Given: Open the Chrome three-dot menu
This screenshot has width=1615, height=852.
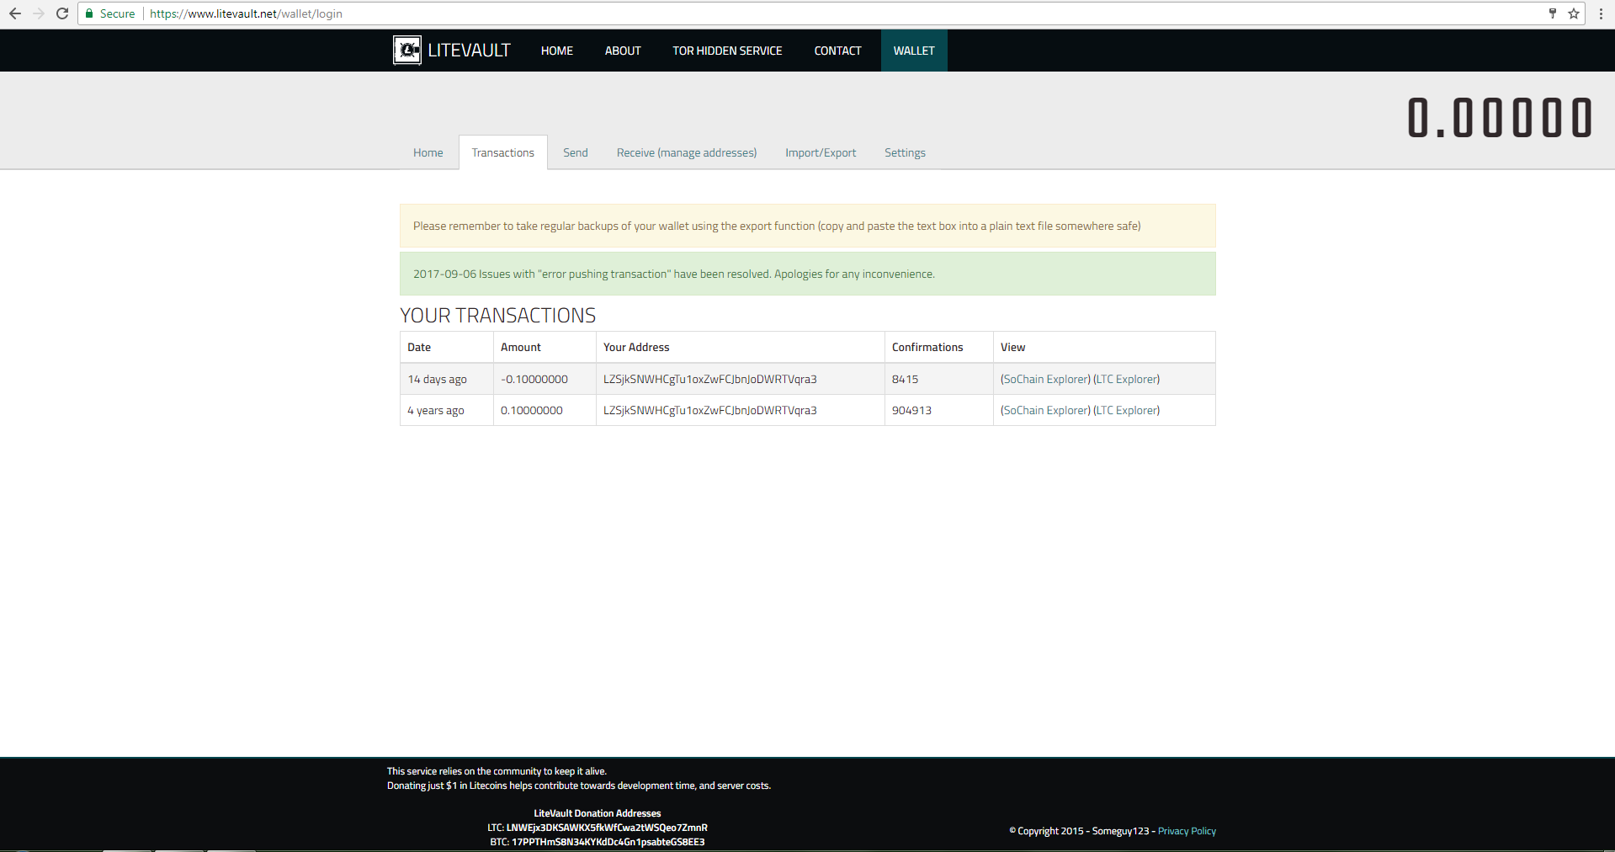Looking at the screenshot, I should pos(1601,13).
